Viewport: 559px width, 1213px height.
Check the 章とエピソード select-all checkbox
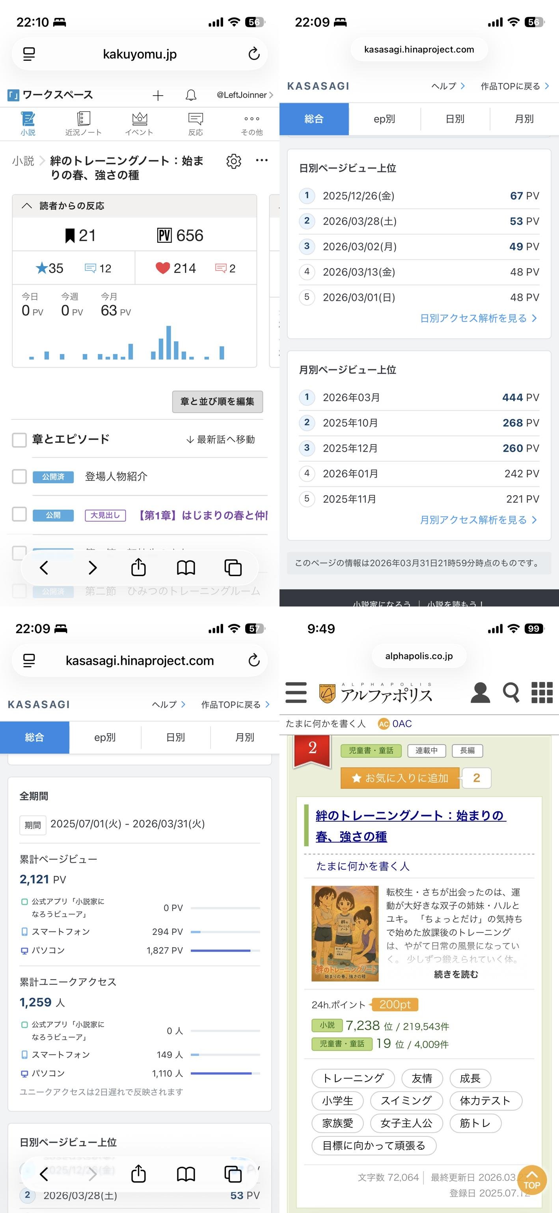pos(19,440)
